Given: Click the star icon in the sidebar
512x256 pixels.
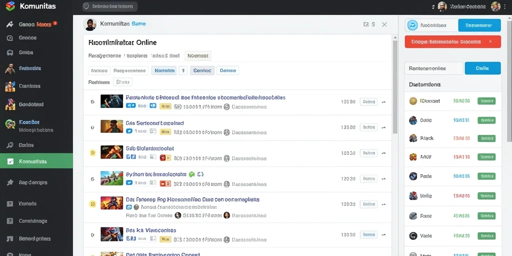Looking at the screenshot, I should 10,182.
